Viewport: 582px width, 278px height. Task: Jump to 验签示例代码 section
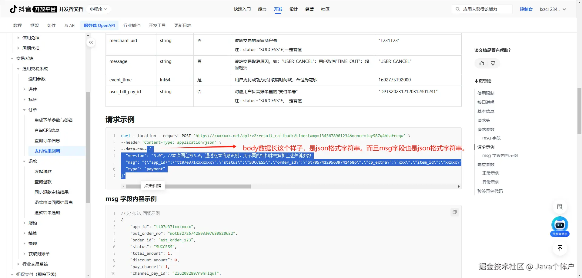coord(490,191)
